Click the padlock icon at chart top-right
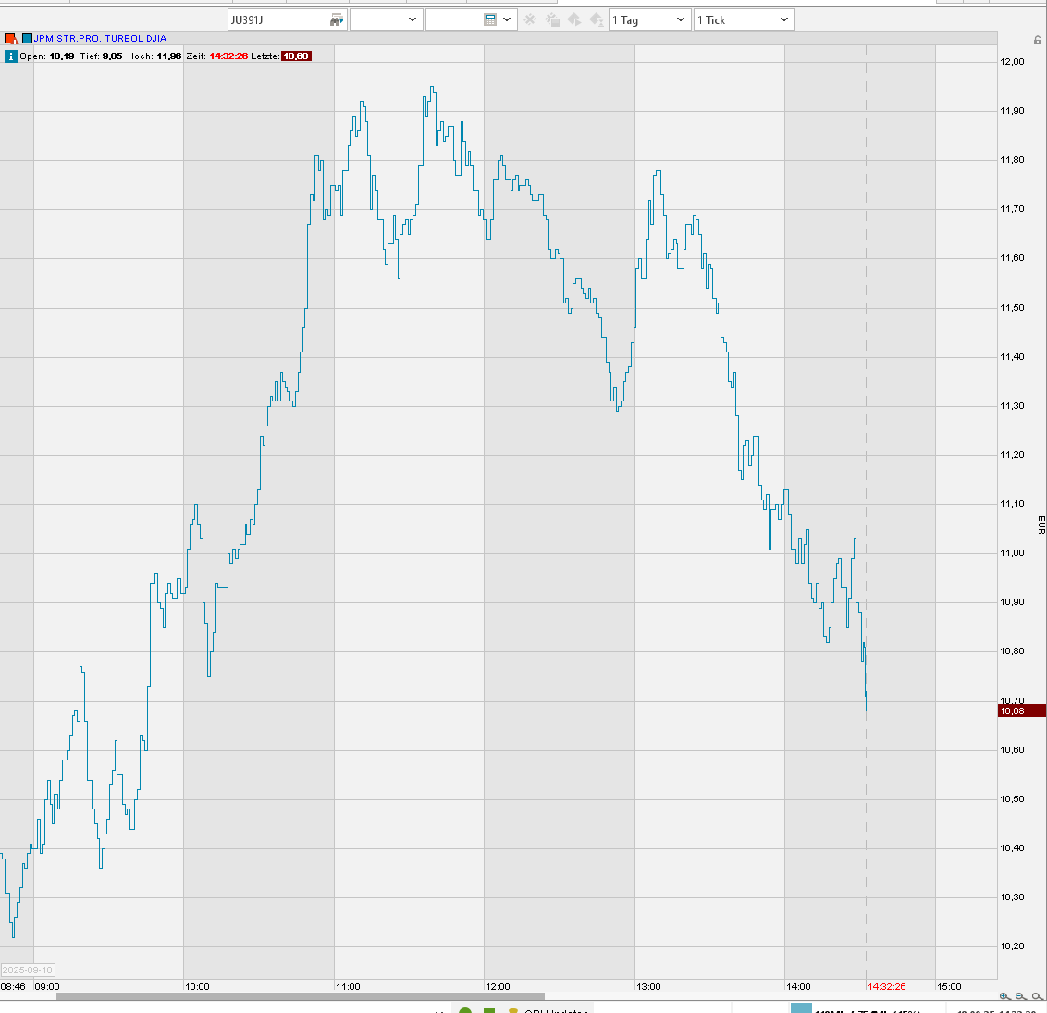The image size is (1047, 1013). 1038,40
